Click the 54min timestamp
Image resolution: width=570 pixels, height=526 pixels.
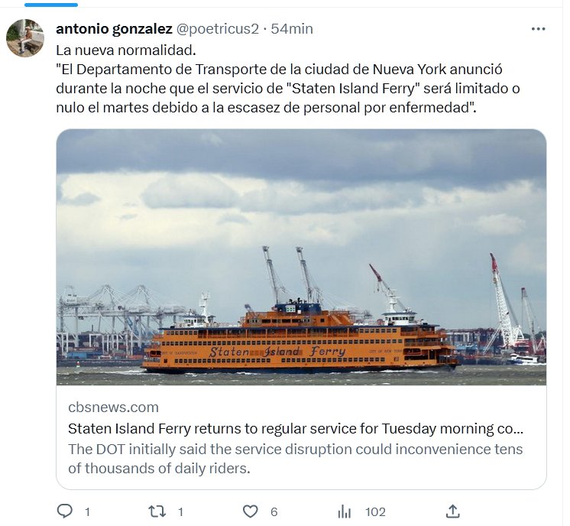tap(292, 29)
